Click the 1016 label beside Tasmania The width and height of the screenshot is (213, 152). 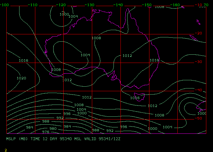135,98
